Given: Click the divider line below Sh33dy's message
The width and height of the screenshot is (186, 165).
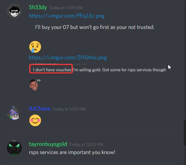Looking at the screenshot, I should pyautogui.click(x=91, y=98).
